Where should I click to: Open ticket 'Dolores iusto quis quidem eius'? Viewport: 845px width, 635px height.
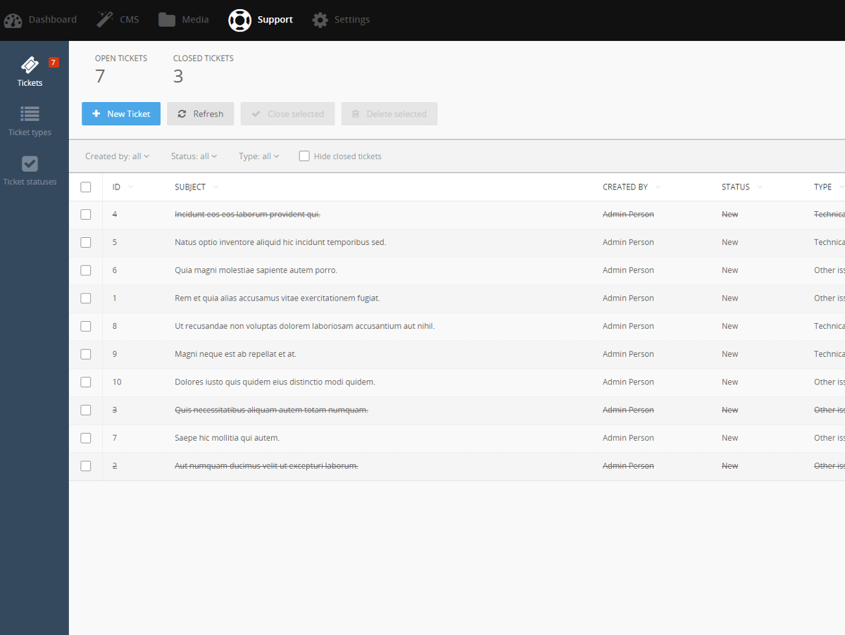pos(275,382)
